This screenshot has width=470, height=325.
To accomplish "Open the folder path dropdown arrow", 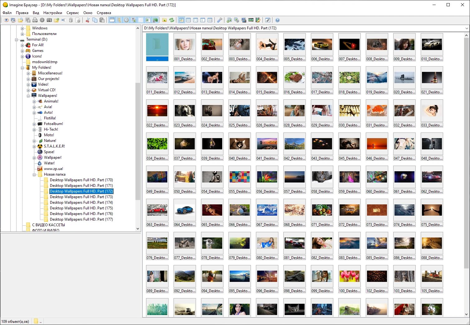I will [x=467, y=28].
